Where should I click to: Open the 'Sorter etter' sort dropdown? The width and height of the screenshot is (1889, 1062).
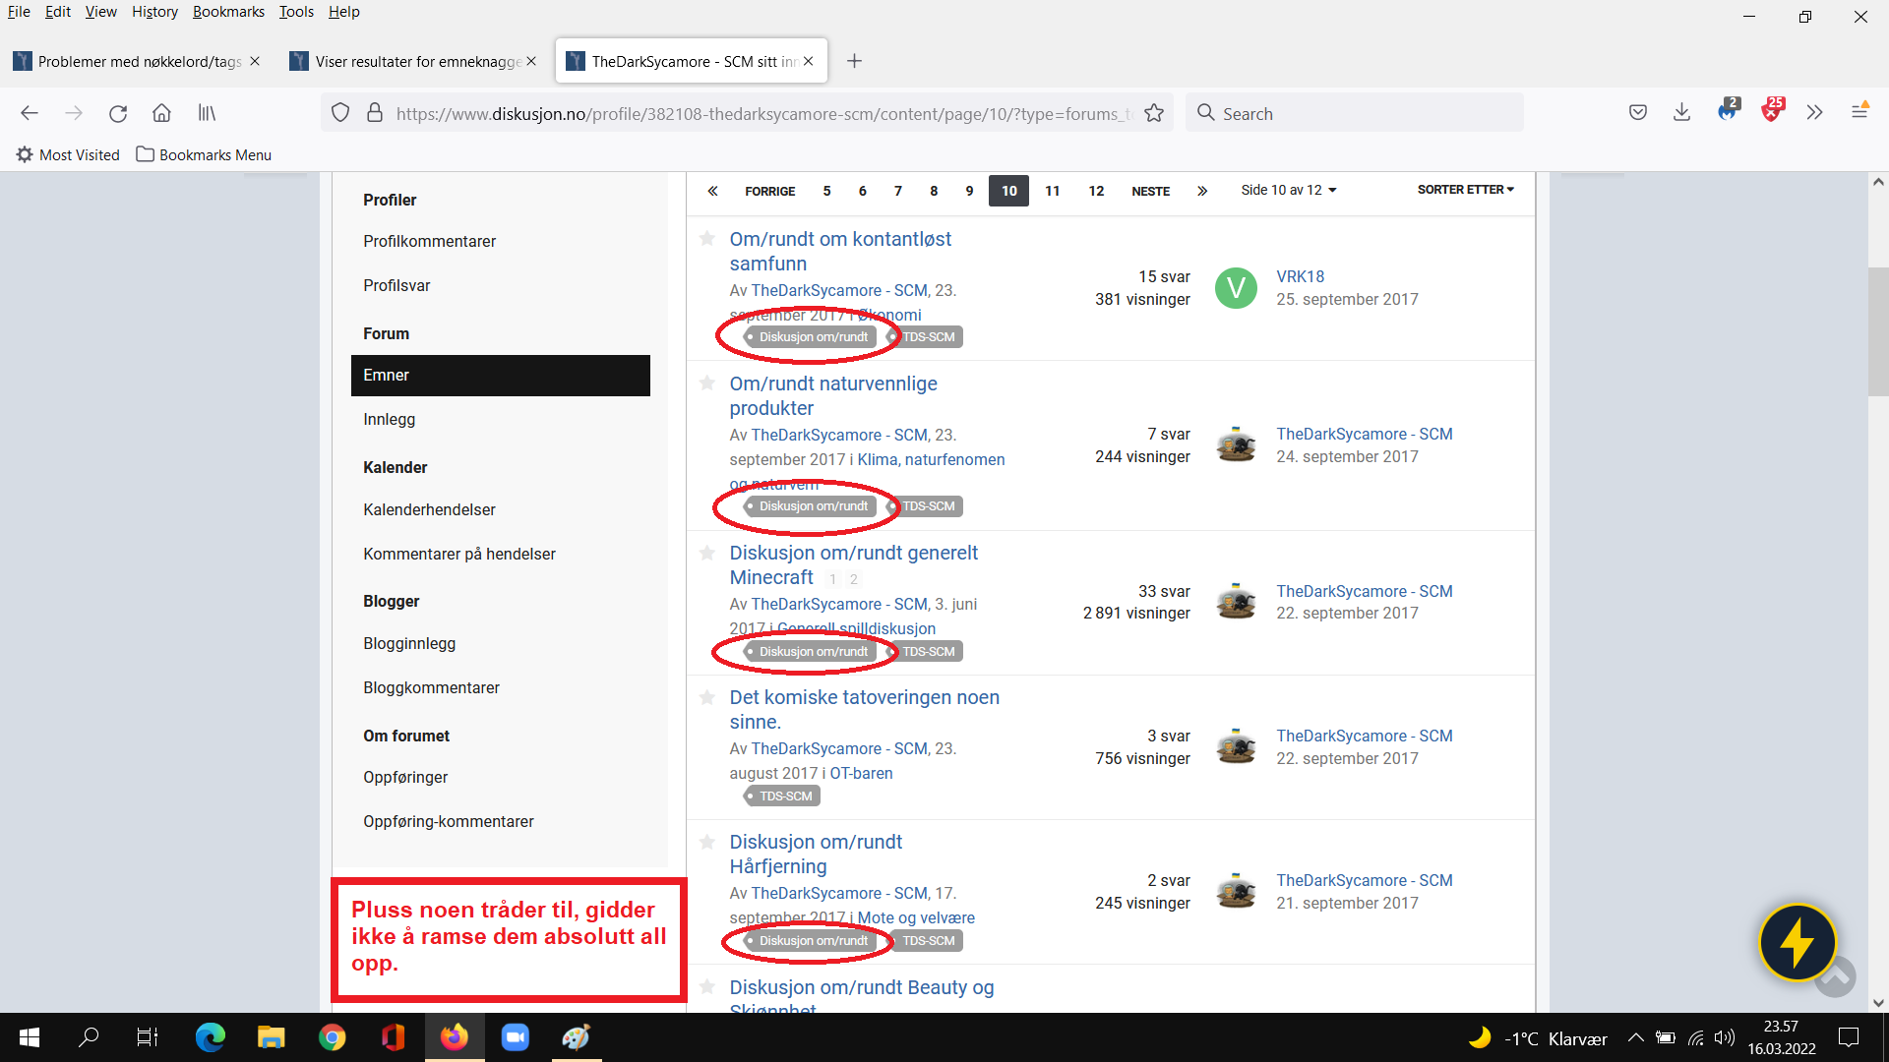pos(1465,190)
